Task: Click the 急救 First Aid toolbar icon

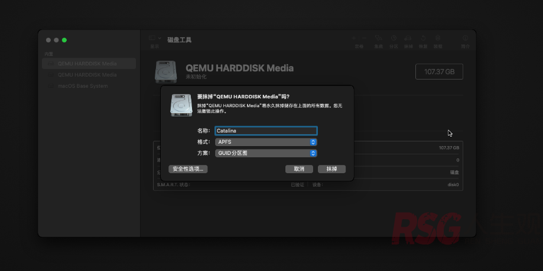Action: 379,38
